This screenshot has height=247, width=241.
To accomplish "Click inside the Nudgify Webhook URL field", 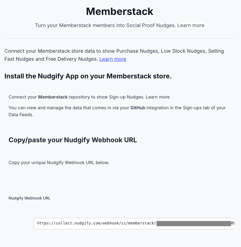I will click(x=134, y=223).
